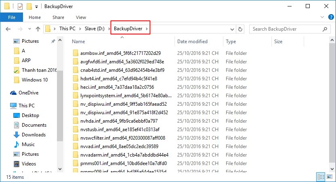Screen dimensions: 336x182
Task: Switch to Details view in status bar
Action: click(x=321, y=177)
